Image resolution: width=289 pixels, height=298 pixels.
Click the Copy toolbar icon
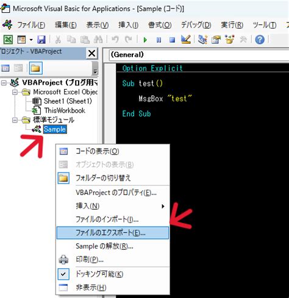[x=71, y=40]
